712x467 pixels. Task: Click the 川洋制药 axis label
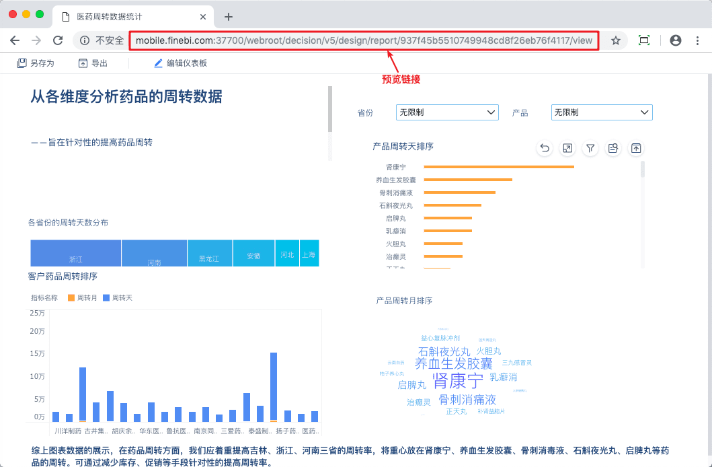point(68,431)
